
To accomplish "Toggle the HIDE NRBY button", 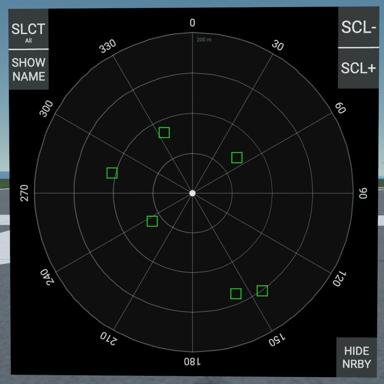I will point(357,357).
